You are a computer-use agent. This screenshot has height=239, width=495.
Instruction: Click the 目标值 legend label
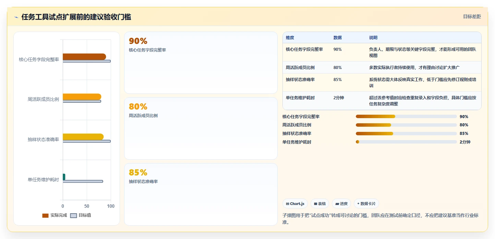85,215
